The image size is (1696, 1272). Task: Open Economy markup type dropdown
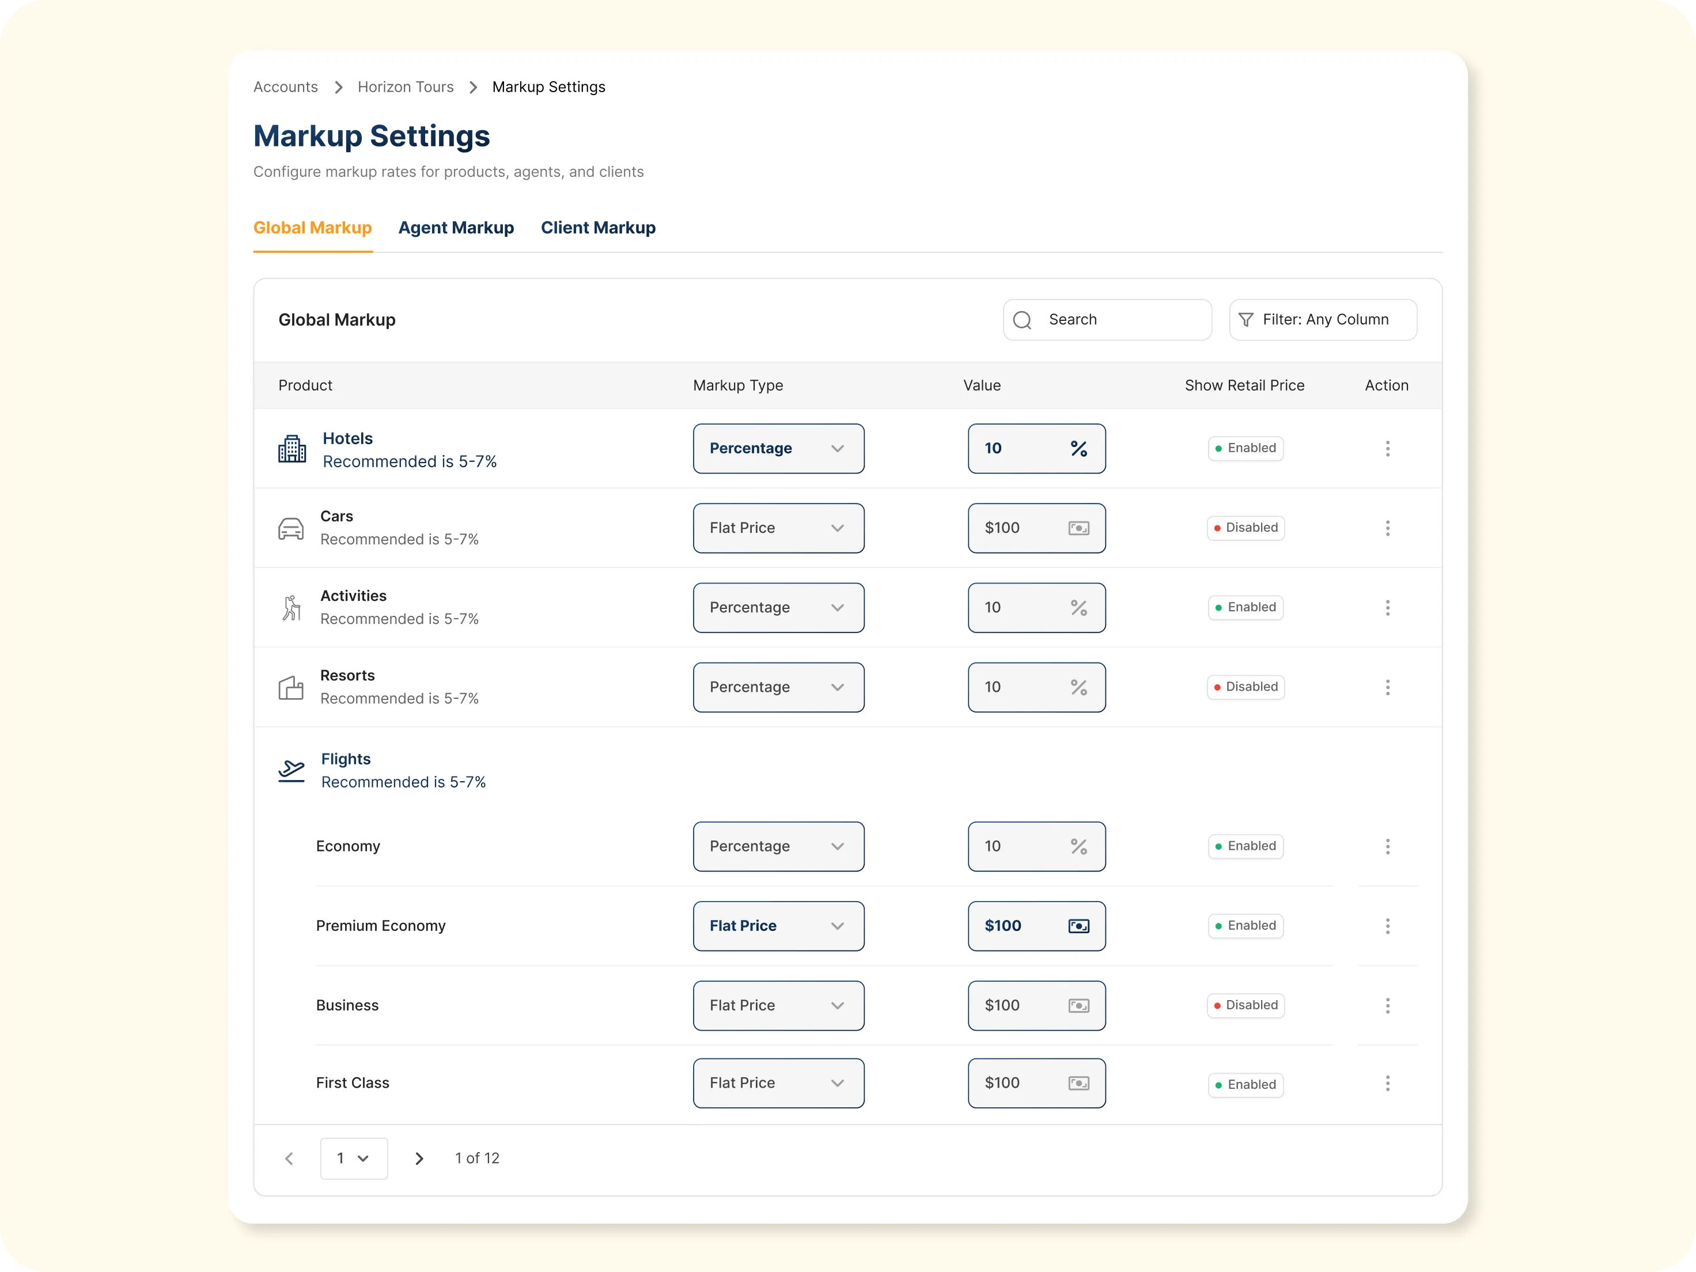point(778,846)
